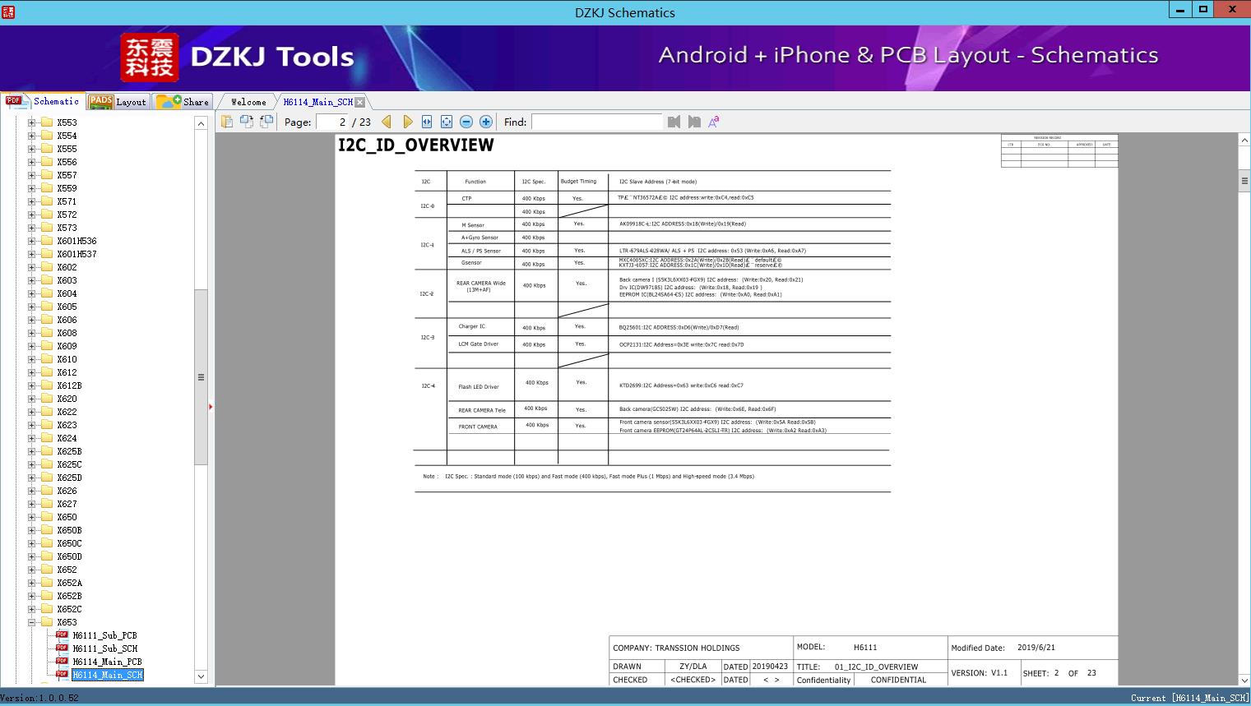
Task: Select the X652A folder
Action: [69, 583]
